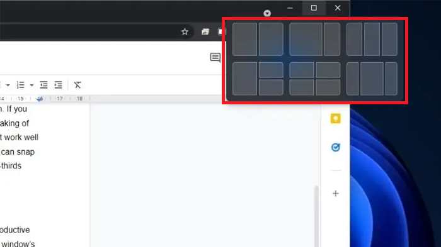Snap window to left half of two-column layout
The image size is (441, 247).
244,40
